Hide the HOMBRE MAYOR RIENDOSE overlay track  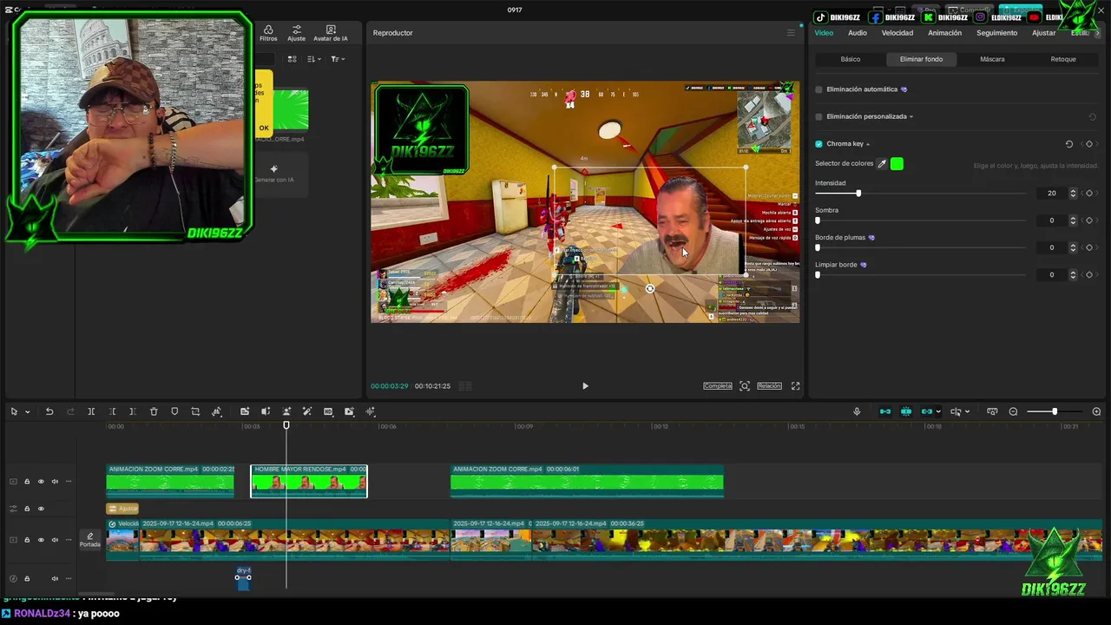tap(41, 481)
